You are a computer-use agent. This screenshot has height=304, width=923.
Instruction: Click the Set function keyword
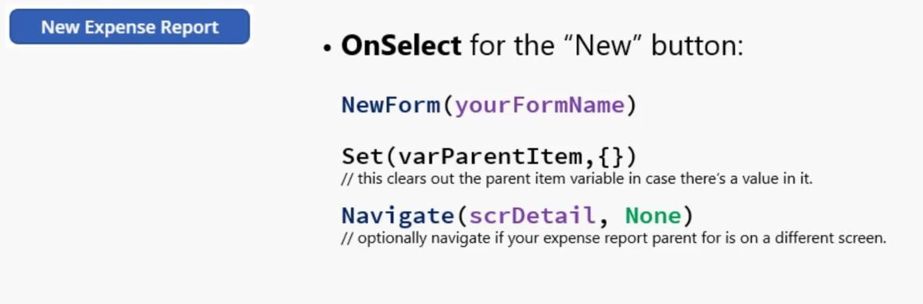coord(363,157)
